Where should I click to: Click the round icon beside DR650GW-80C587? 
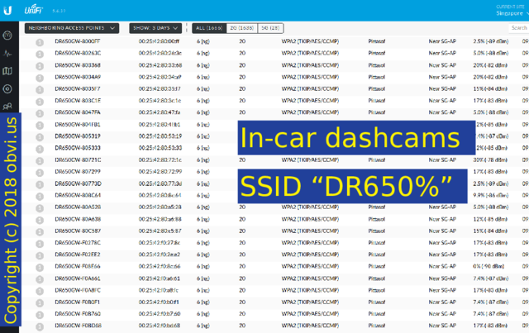coord(40,232)
